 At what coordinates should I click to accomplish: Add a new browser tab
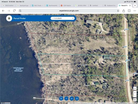point(135,5)
